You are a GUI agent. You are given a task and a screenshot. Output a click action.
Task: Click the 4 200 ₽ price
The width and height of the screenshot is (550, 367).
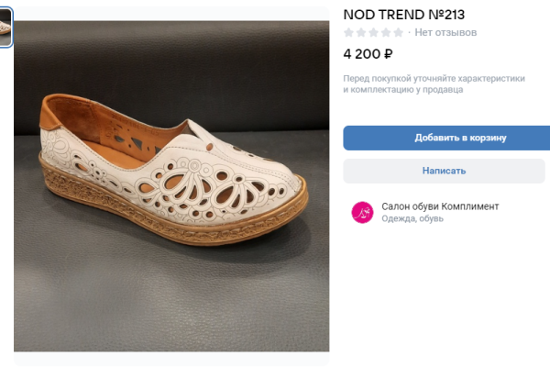(x=368, y=53)
